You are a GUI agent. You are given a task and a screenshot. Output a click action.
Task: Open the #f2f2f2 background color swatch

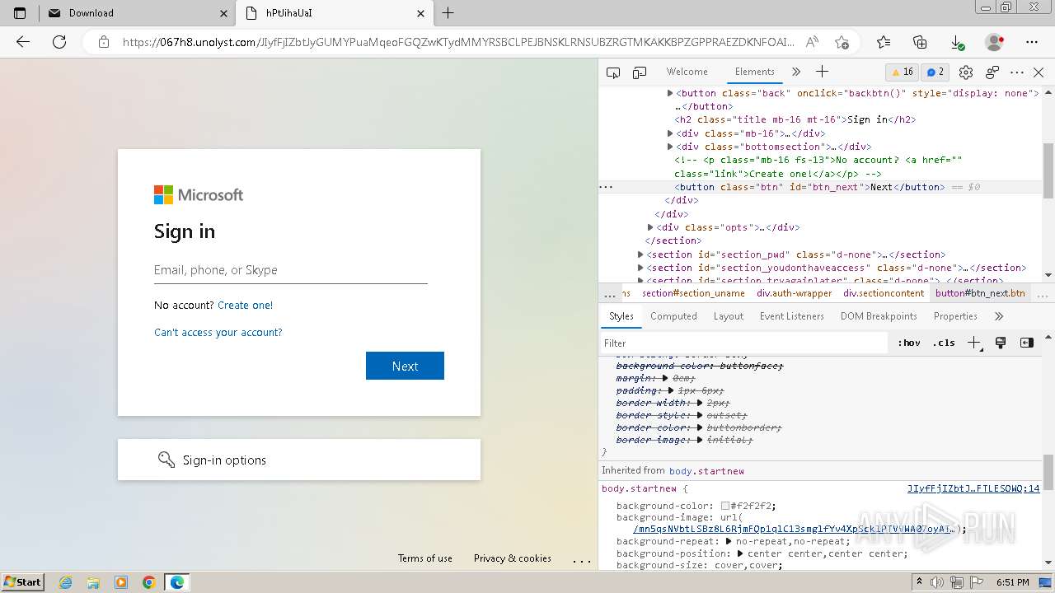[x=725, y=506]
